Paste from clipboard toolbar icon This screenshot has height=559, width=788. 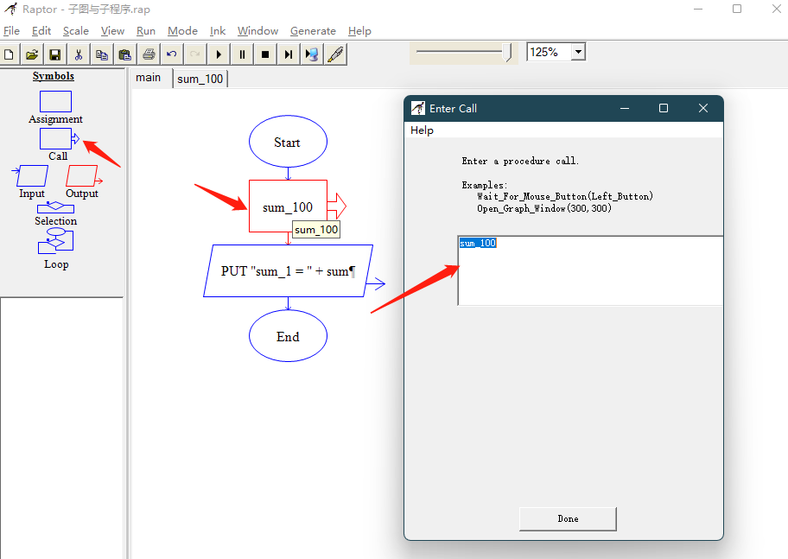click(124, 54)
